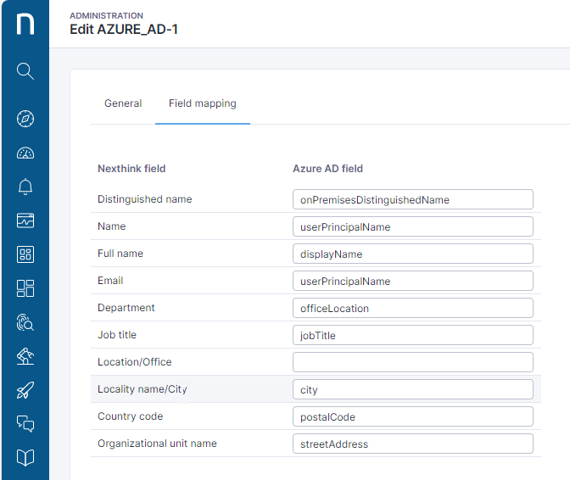
Task: Click the chart monitor window icon
Action: 25,220
